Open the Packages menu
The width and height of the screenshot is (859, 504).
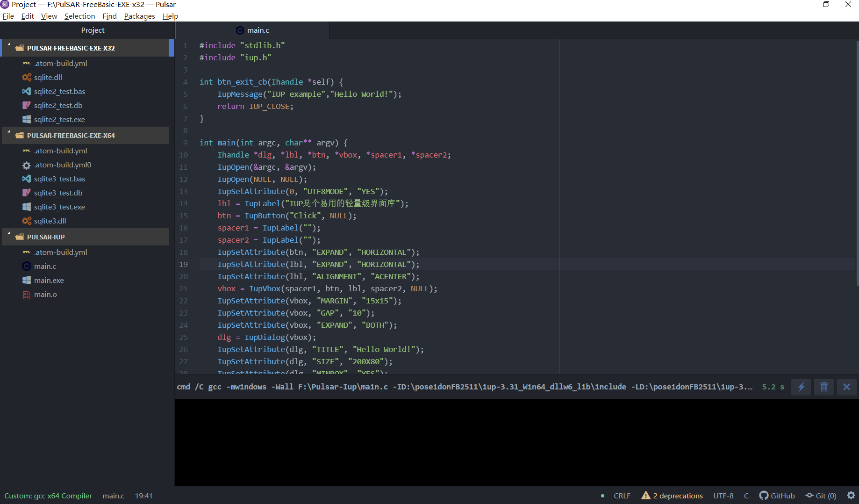139,16
